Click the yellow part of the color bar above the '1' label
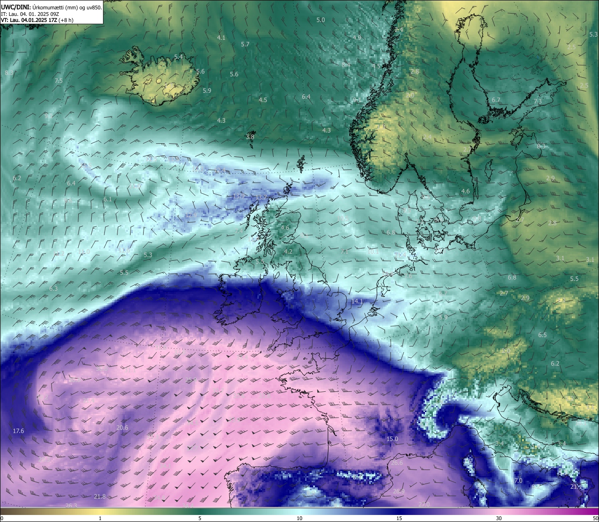Screen dimensions: 599x522 click(x=100, y=511)
